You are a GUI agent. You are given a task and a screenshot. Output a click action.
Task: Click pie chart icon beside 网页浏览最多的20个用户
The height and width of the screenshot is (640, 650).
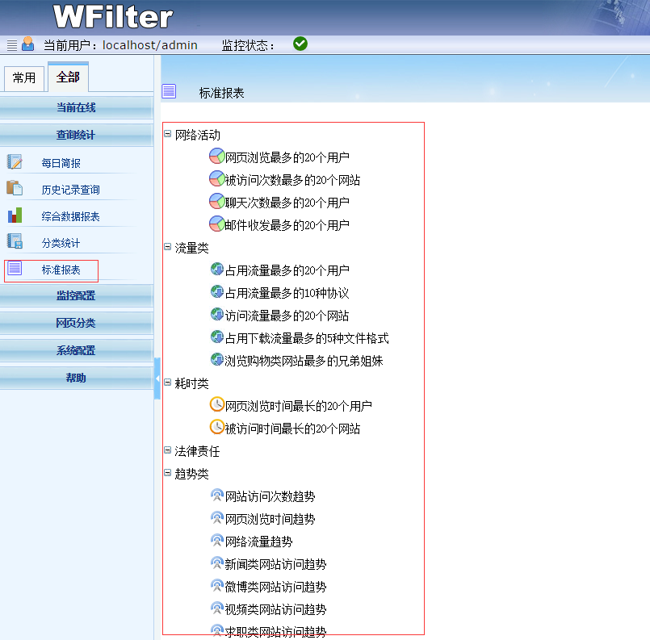point(216,157)
